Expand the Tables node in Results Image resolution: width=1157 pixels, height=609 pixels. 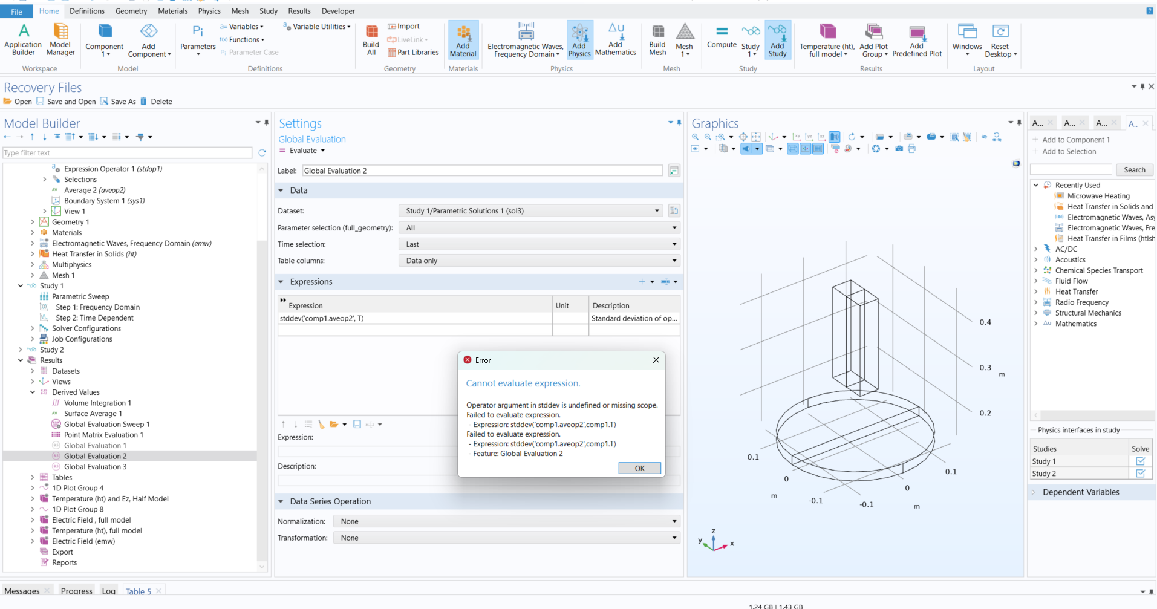click(33, 478)
